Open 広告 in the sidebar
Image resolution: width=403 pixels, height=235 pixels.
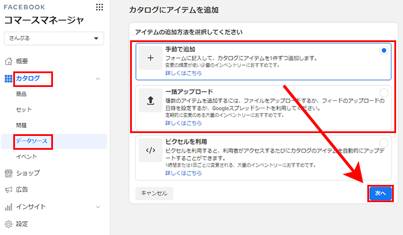coord(22,189)
